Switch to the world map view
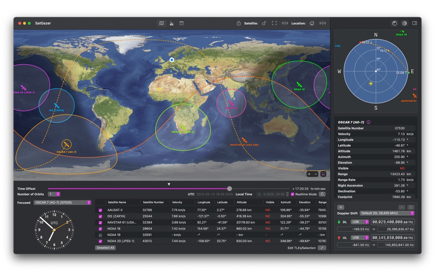Screen dimensions: 435x272 [x=162, y=23]
